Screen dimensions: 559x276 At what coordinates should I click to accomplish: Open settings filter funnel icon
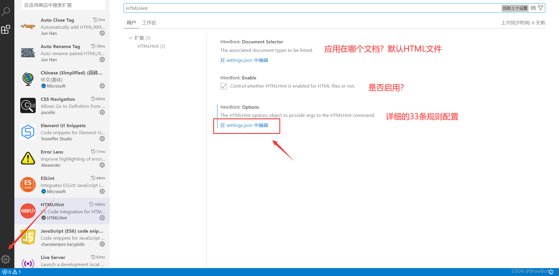pos(541,8)
